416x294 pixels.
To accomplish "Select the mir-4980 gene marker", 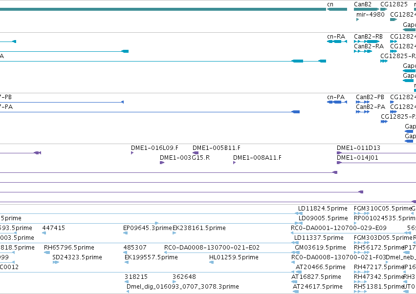I will (x=358, y=20).
